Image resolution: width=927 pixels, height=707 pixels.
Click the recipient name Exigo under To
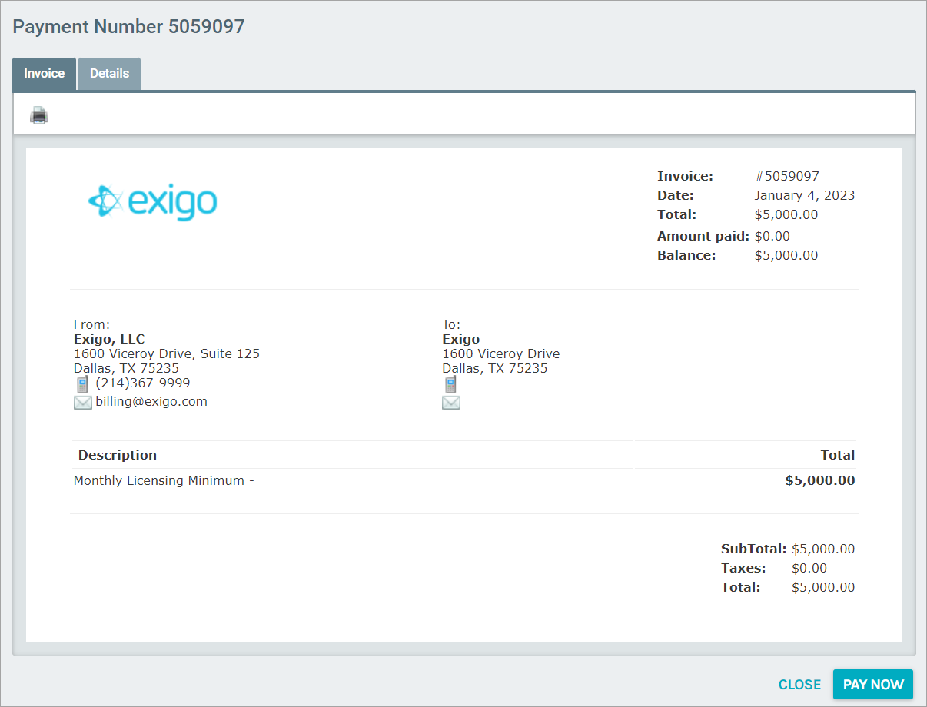pyautogui.click(x=461, y=340)
